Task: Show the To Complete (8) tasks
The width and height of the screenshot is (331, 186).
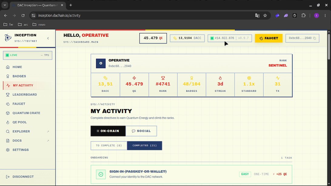Action: coord(109,145)
